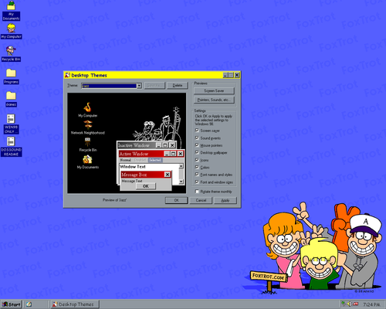This screenshot has width=386, height=309.
Task: Open the Theme dropdown list arrow
Action: (x=139, y=86)
